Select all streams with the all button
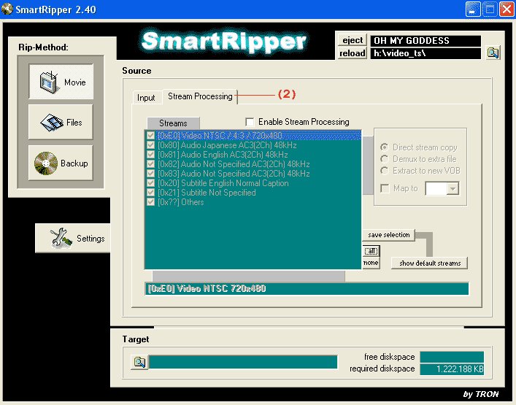 pyautogui.click(x=371, y=251)
